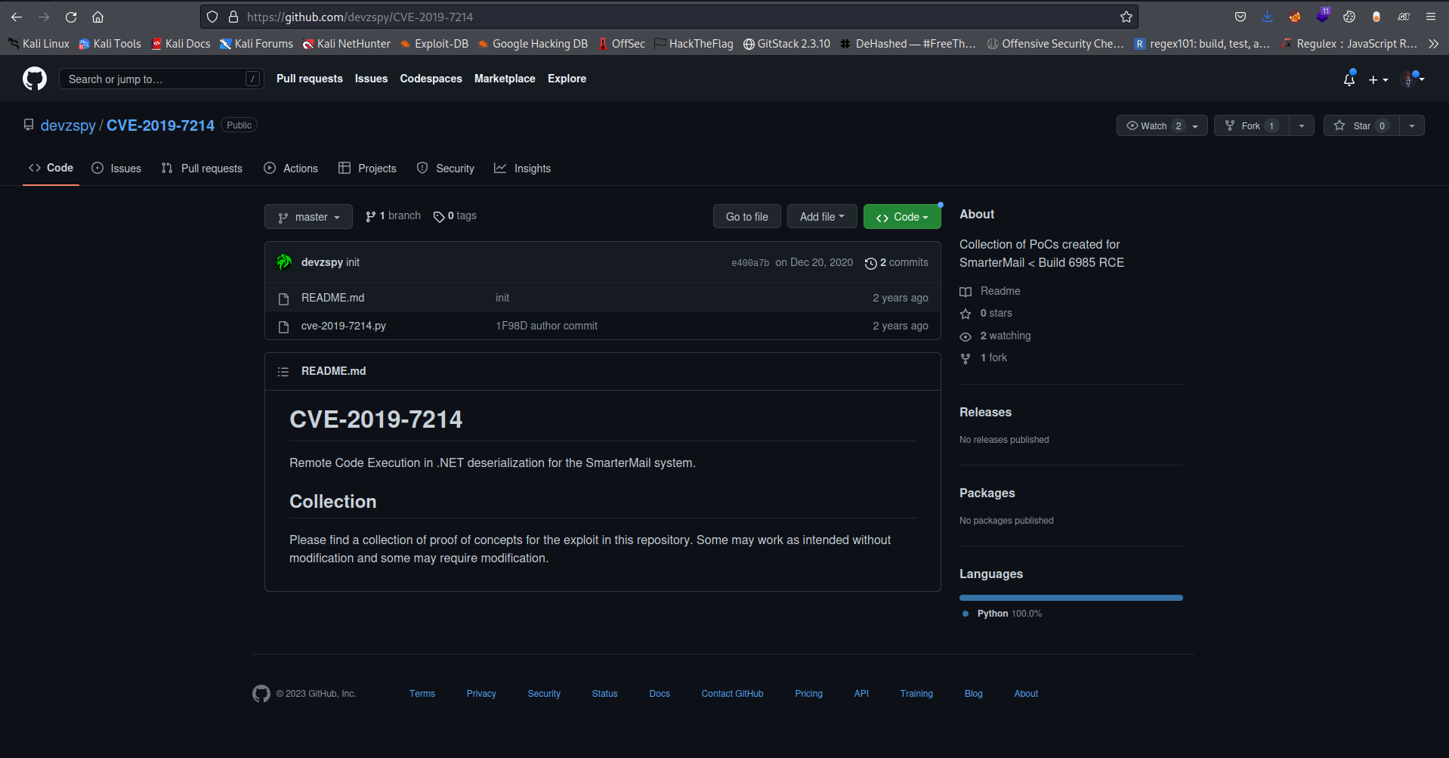Open the notifications bell icon
This screenshot has width=1449, height=758.
[1349, 79]
